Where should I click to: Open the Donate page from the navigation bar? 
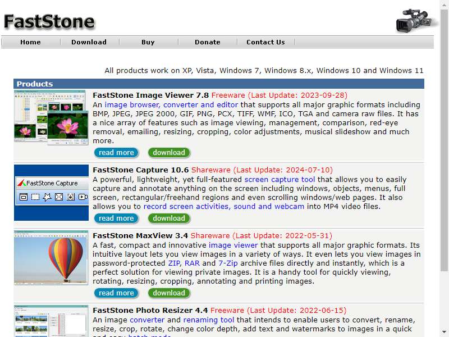208,42
